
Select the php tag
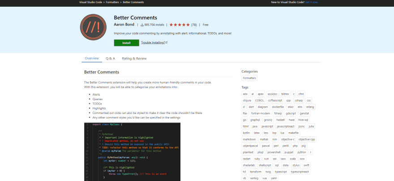pos(295,146)
